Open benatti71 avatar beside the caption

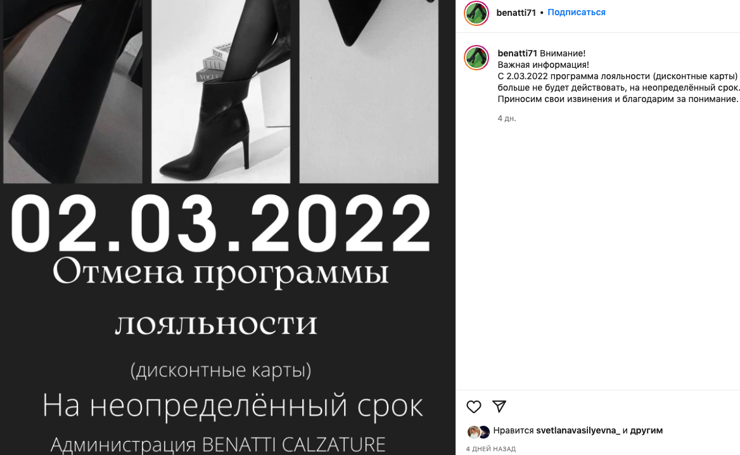coord(476,58)
